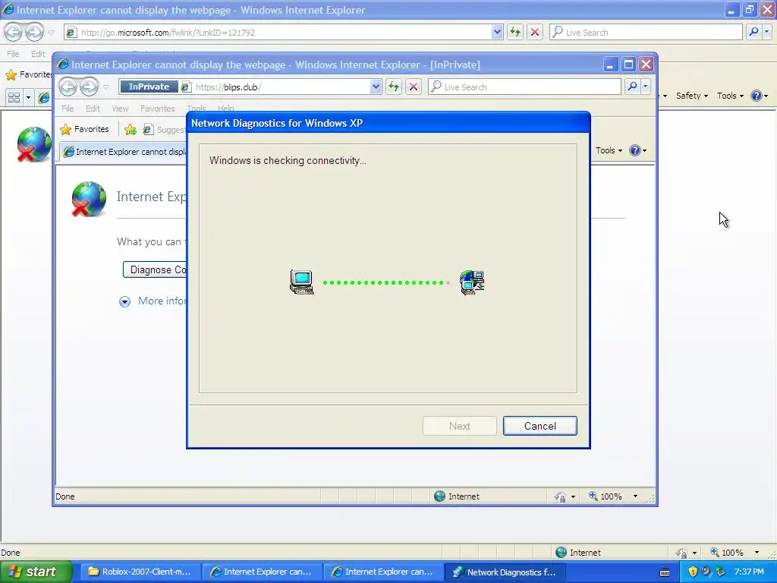
Task: Click the Internet network icon in diagnostics dialog
Action: point(472,282)
